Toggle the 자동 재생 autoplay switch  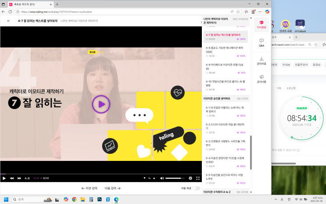click(x=196, y=188)
